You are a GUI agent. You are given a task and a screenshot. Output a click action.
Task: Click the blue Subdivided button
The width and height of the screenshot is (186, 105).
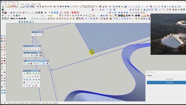[167, 83]
